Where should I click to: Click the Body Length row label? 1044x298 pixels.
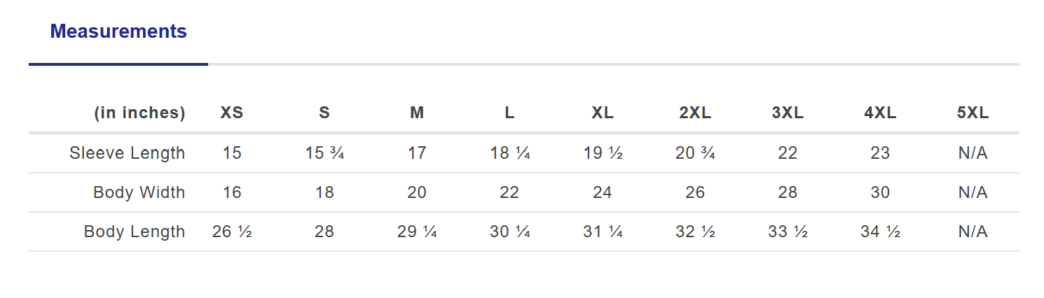click(x=135, y=232)
